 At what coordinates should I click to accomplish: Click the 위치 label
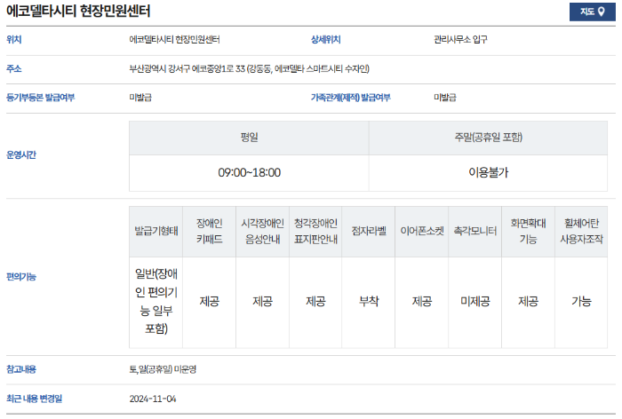click(x=14, y=40)
